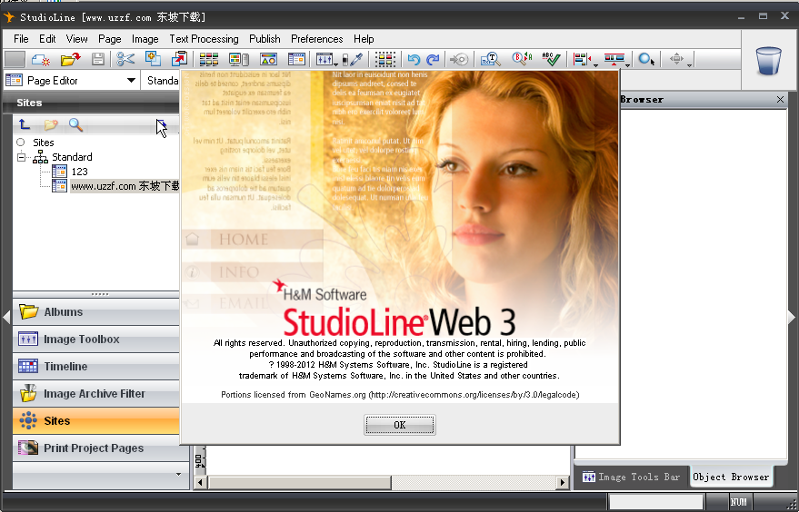This screenshot has width=799, height=512.
Task: Open the Preferences menu
Action: (317, 39)
